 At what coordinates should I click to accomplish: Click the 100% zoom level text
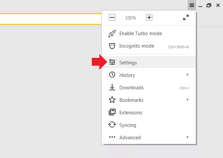[131, 18]
